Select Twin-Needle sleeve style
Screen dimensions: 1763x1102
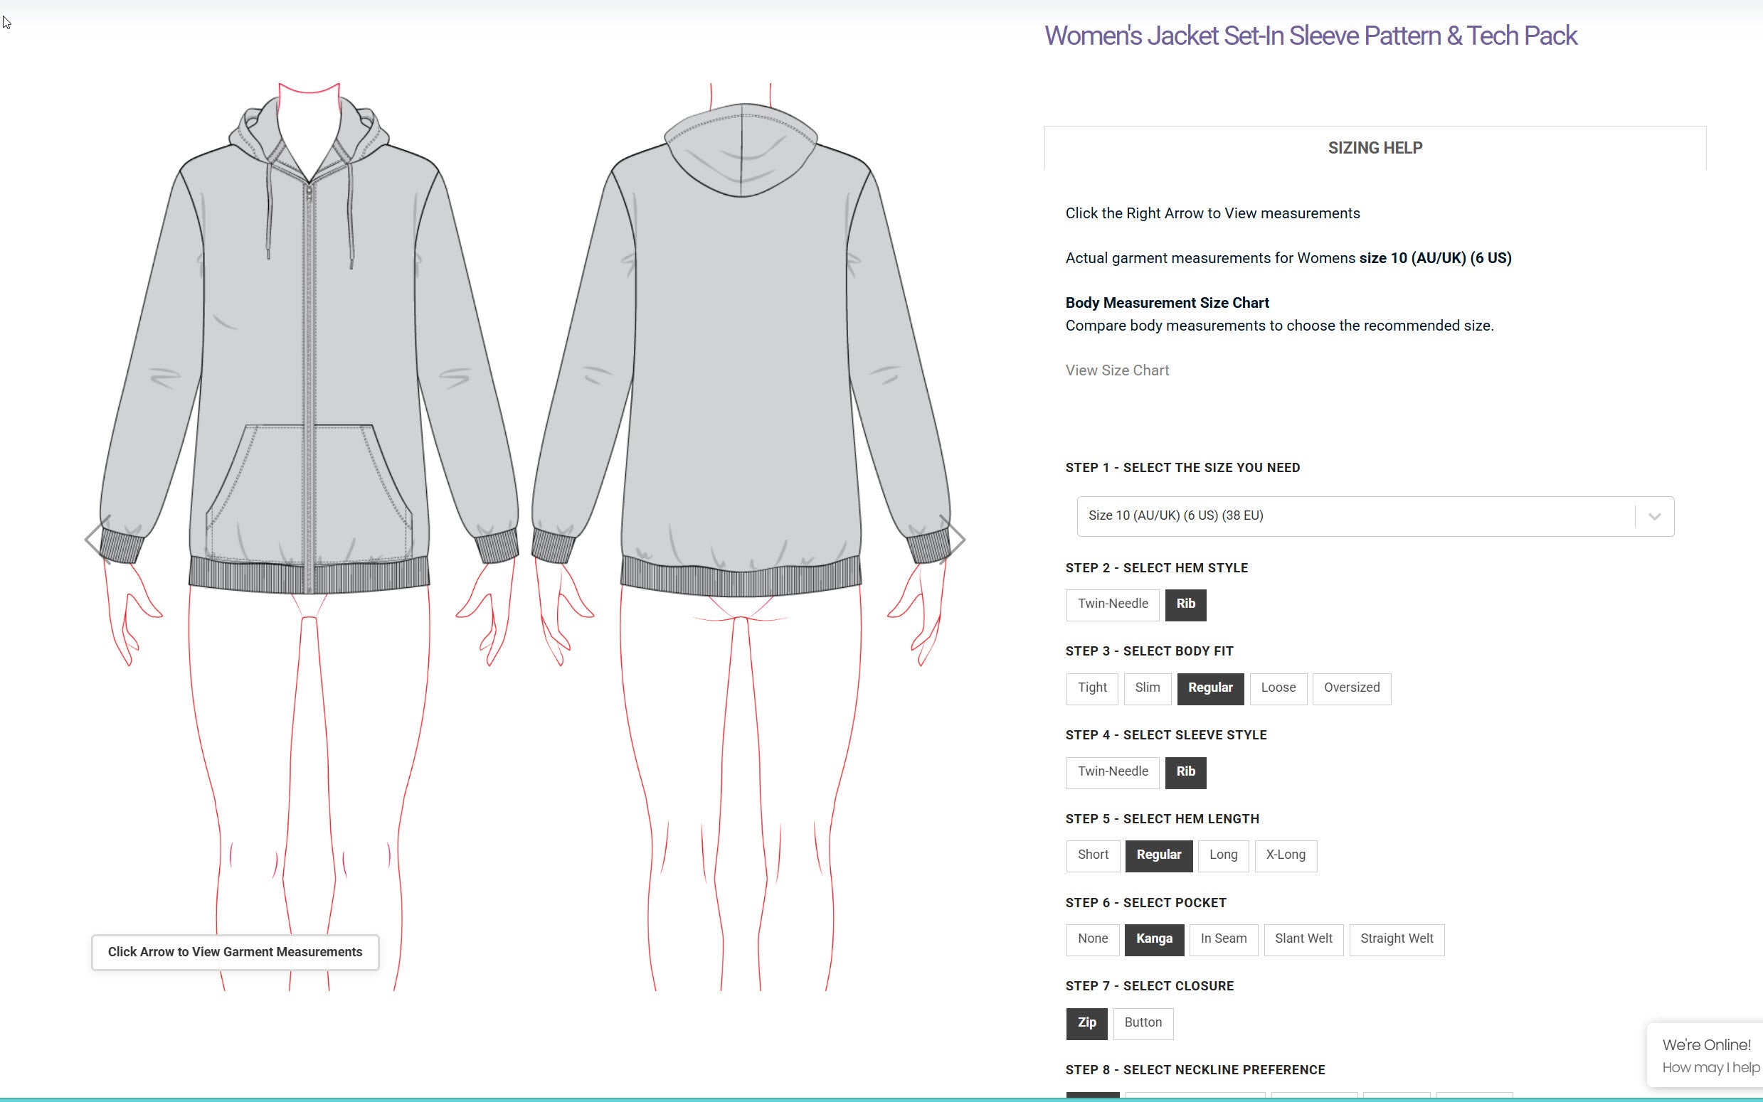coord(1112,772)
